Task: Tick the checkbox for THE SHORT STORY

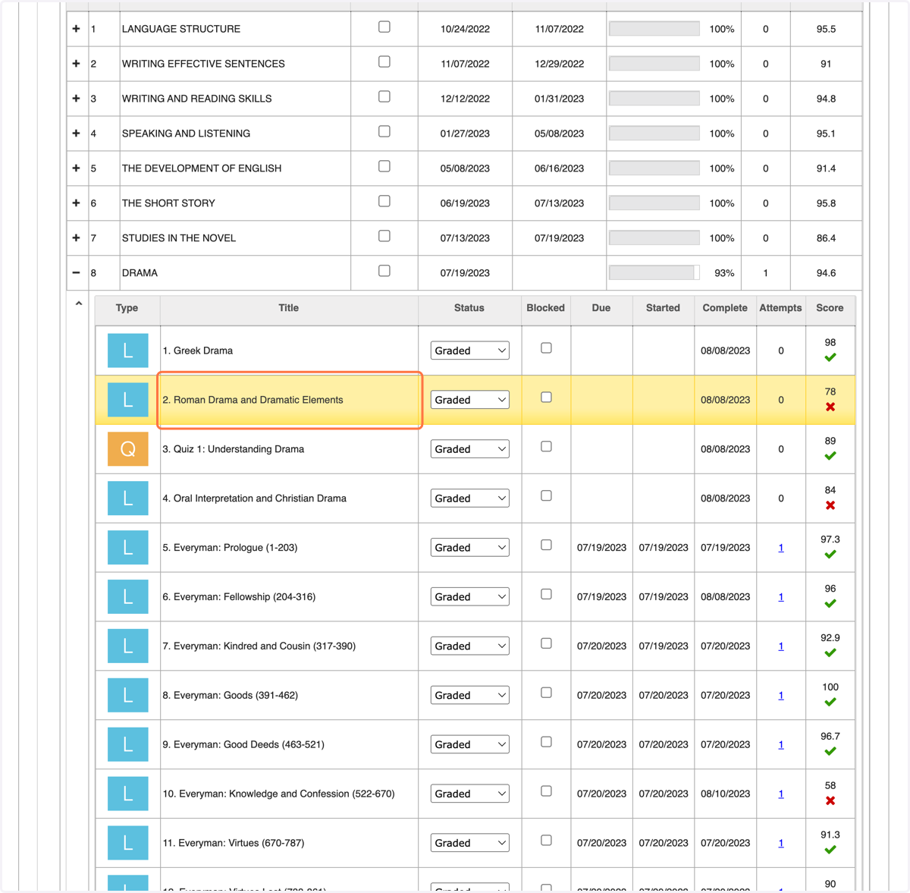Action: pyautogui.click(x=384, y=202)
